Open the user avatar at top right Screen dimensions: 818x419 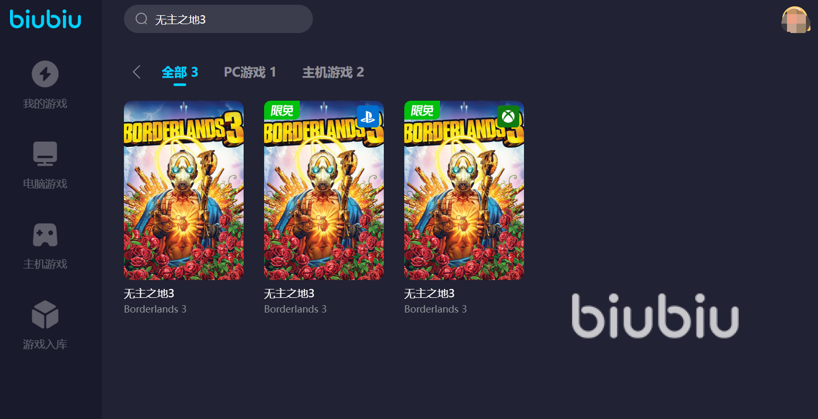click(x=796, y=20)
